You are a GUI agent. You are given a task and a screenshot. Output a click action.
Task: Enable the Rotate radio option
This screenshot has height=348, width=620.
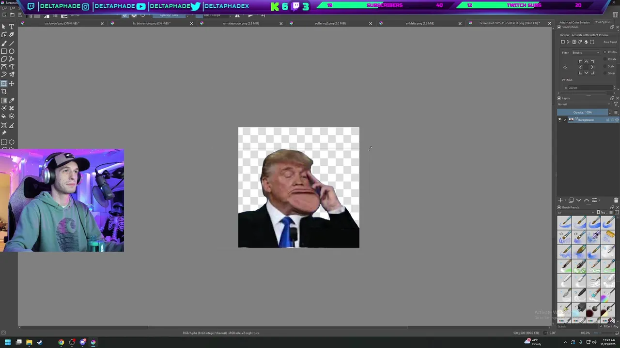pos(605,59)
